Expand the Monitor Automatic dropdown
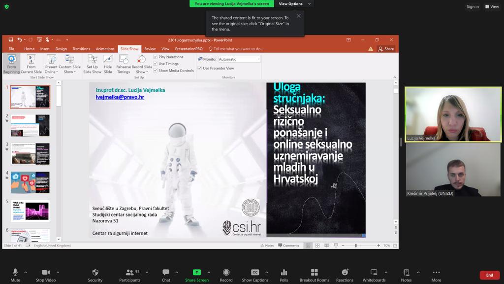The image size is (504, 284). 259,59
